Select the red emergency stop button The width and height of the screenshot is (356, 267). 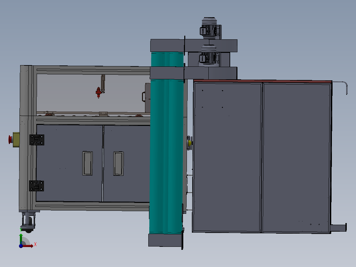pos(10,139)
